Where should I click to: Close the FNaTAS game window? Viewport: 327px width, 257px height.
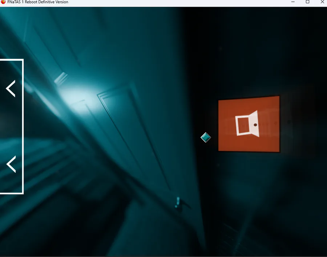tap(322, 2)
